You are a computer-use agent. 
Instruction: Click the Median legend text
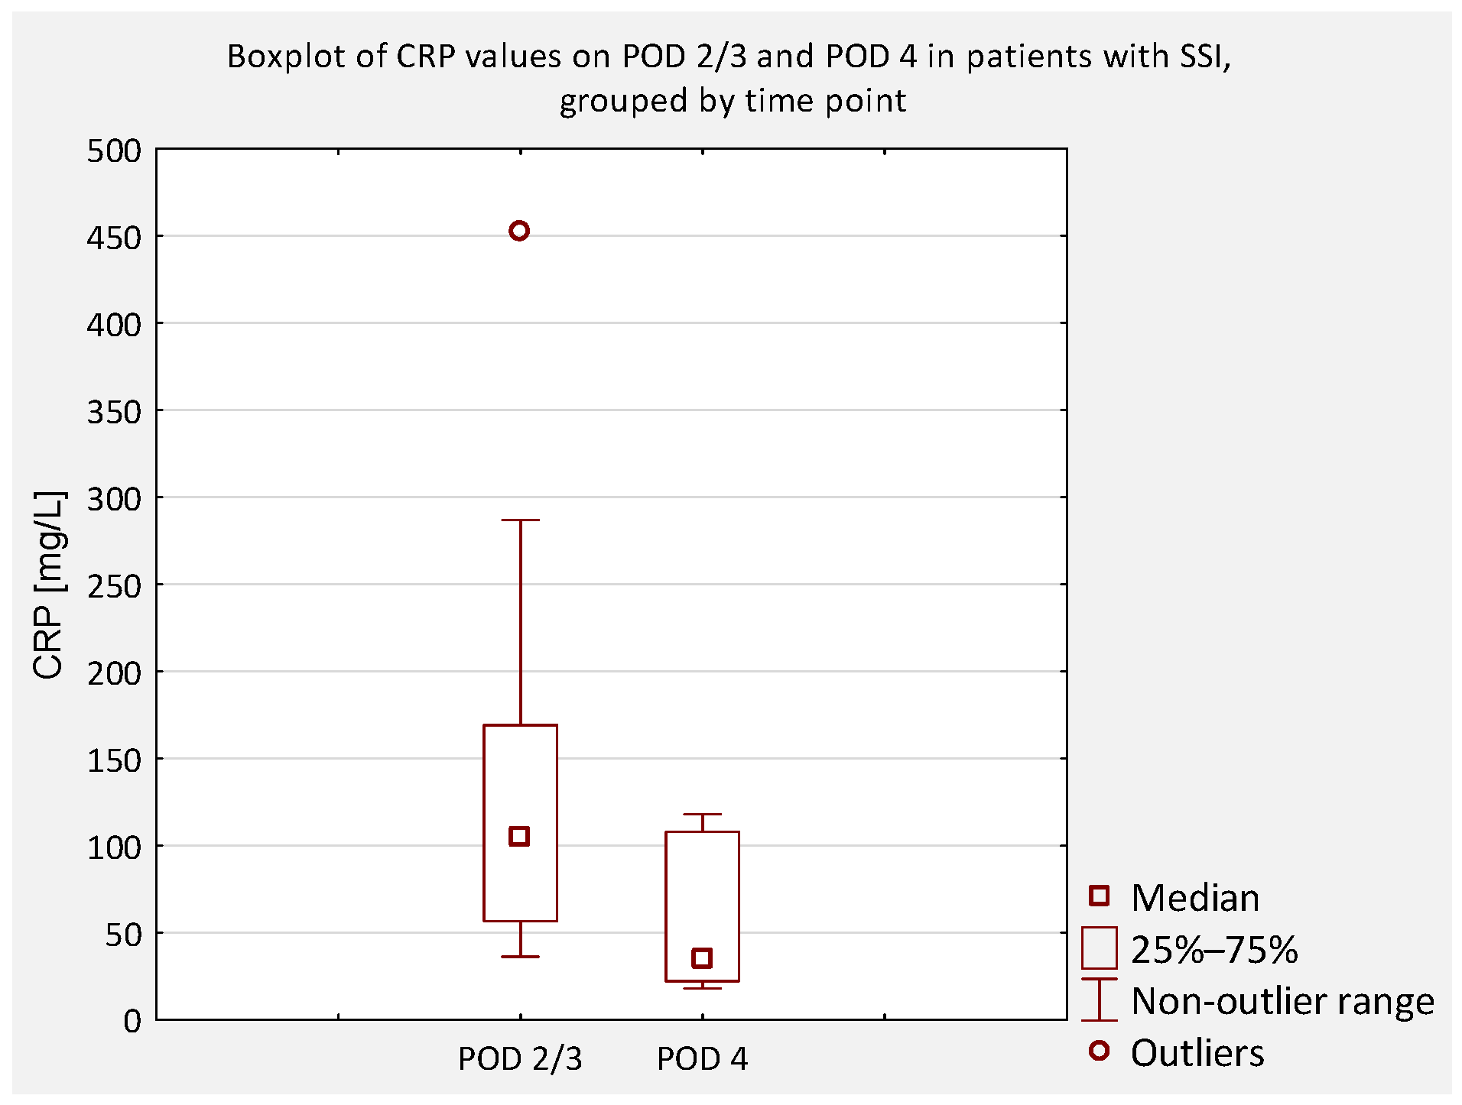pyautogui.click(x=1194, y=897)
